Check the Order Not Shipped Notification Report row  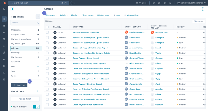coord(47,48)
